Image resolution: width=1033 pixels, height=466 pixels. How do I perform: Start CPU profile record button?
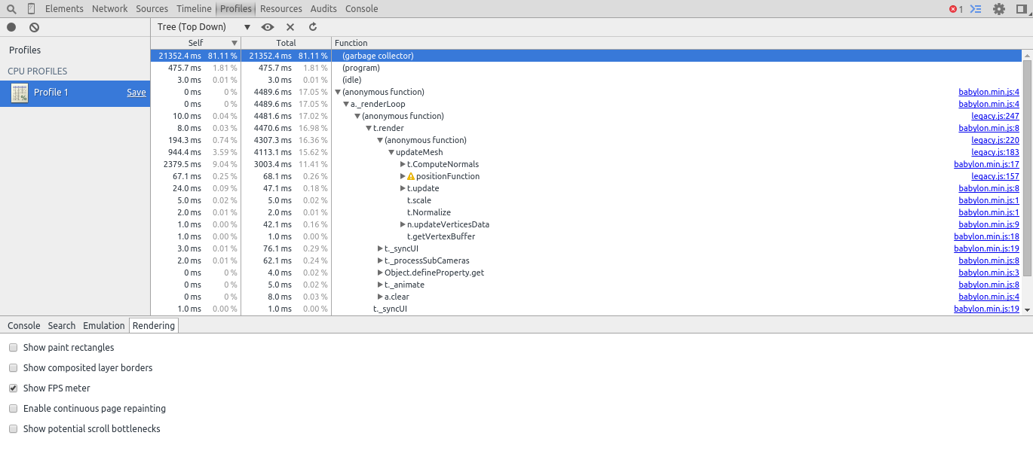(x=11, y=27)
